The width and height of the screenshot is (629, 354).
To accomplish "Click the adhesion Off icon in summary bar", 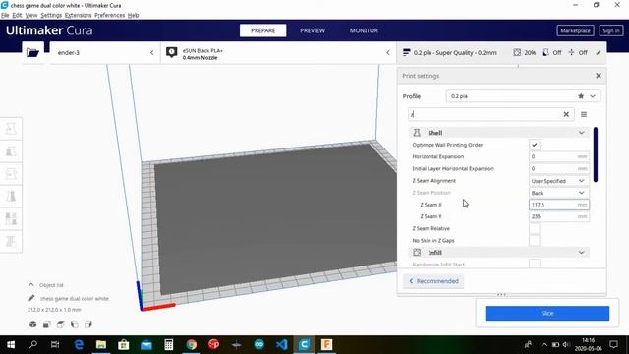I will click(571, 52).
